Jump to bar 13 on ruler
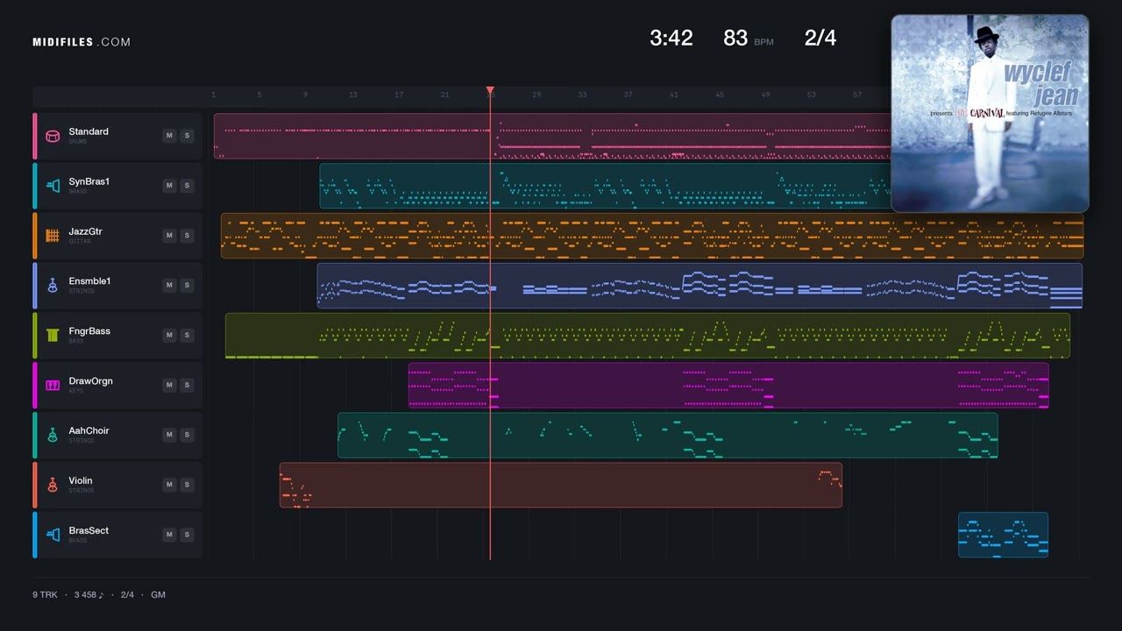The image size is (1122, 631). click(352, 95)
